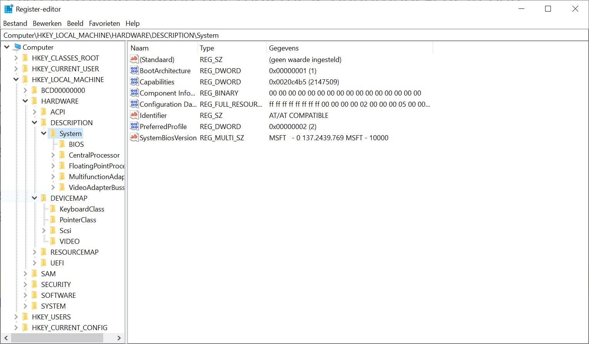This screenshot has width=589, height=344.
Task: Open the Beeld menu
Action: (x=75, y=23)
